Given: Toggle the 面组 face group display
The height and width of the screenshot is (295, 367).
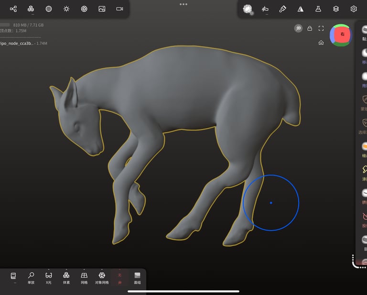Looking at the screenshot, I should point(138,278).
